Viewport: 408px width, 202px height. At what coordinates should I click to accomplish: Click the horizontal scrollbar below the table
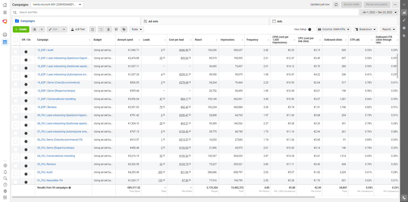pos(163,197)
